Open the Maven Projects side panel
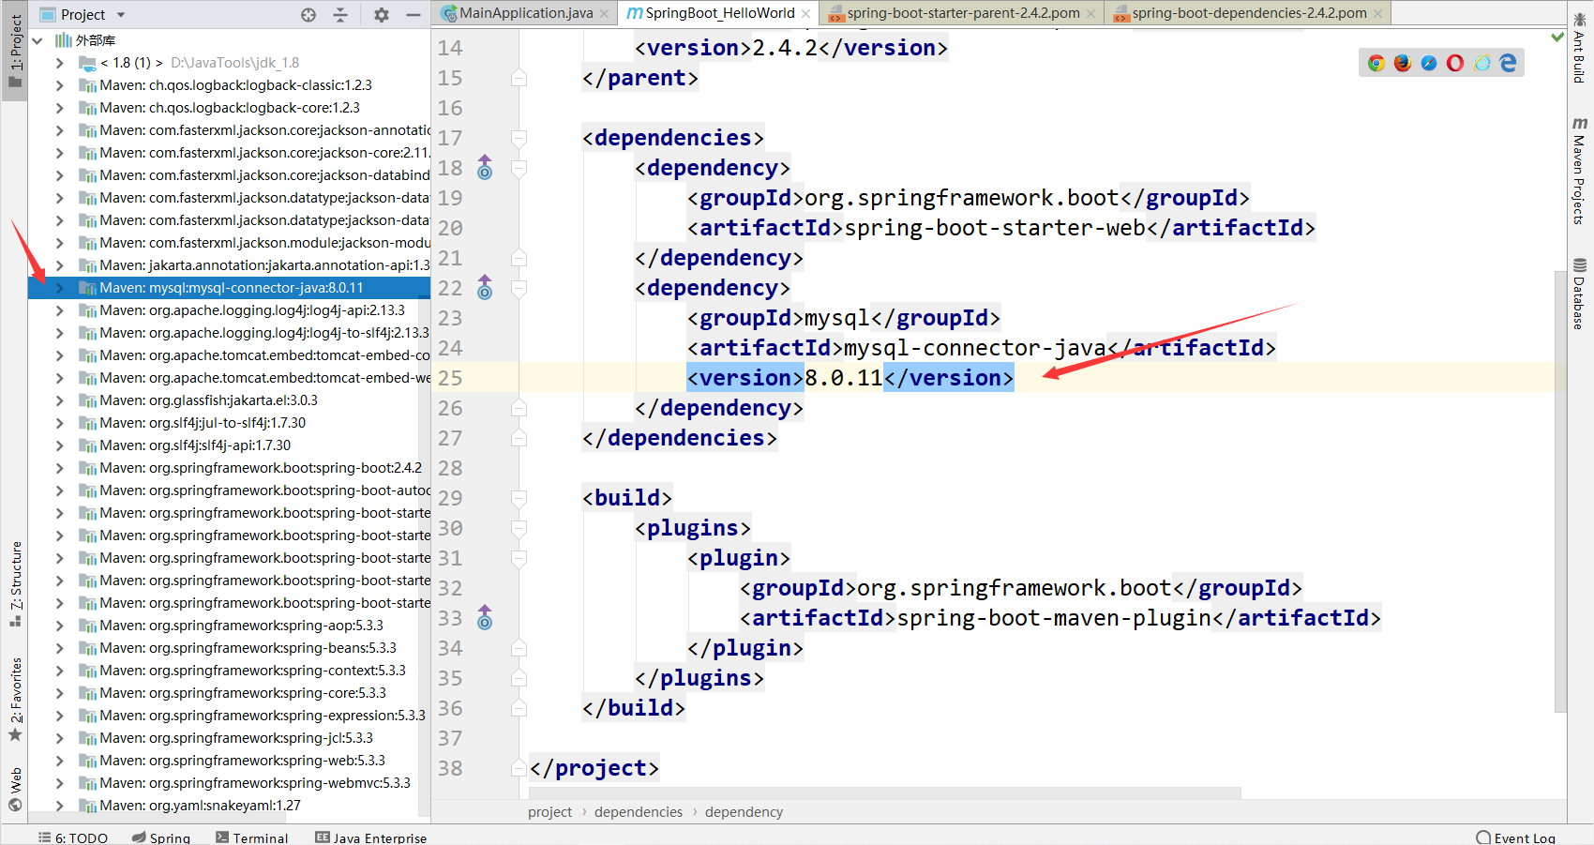1594x845 pixels. (x=1580, y=171)
